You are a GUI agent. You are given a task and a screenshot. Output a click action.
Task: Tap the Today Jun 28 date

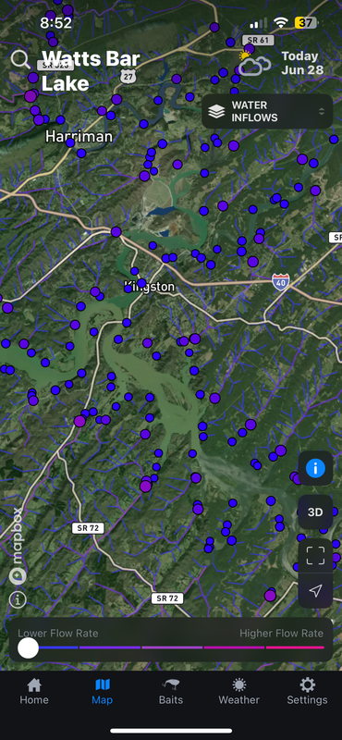click(x=302, y=63)
